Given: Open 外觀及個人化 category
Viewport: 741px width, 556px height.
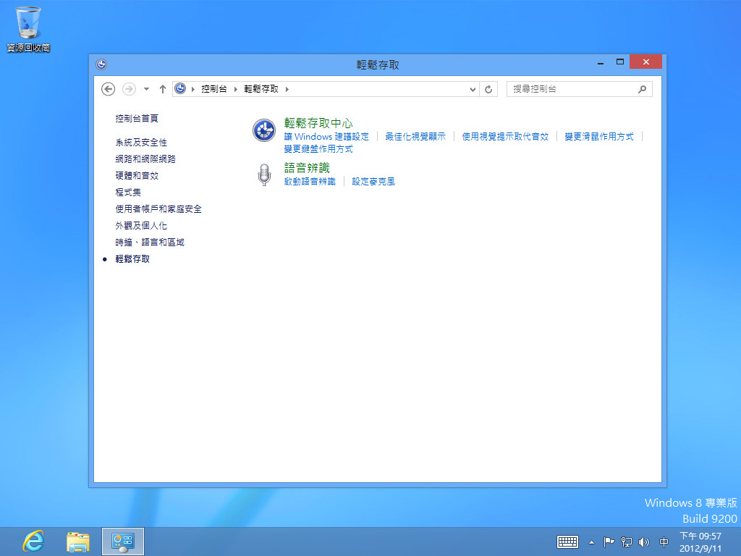Looking at the screenshot, I should [141, 226].
